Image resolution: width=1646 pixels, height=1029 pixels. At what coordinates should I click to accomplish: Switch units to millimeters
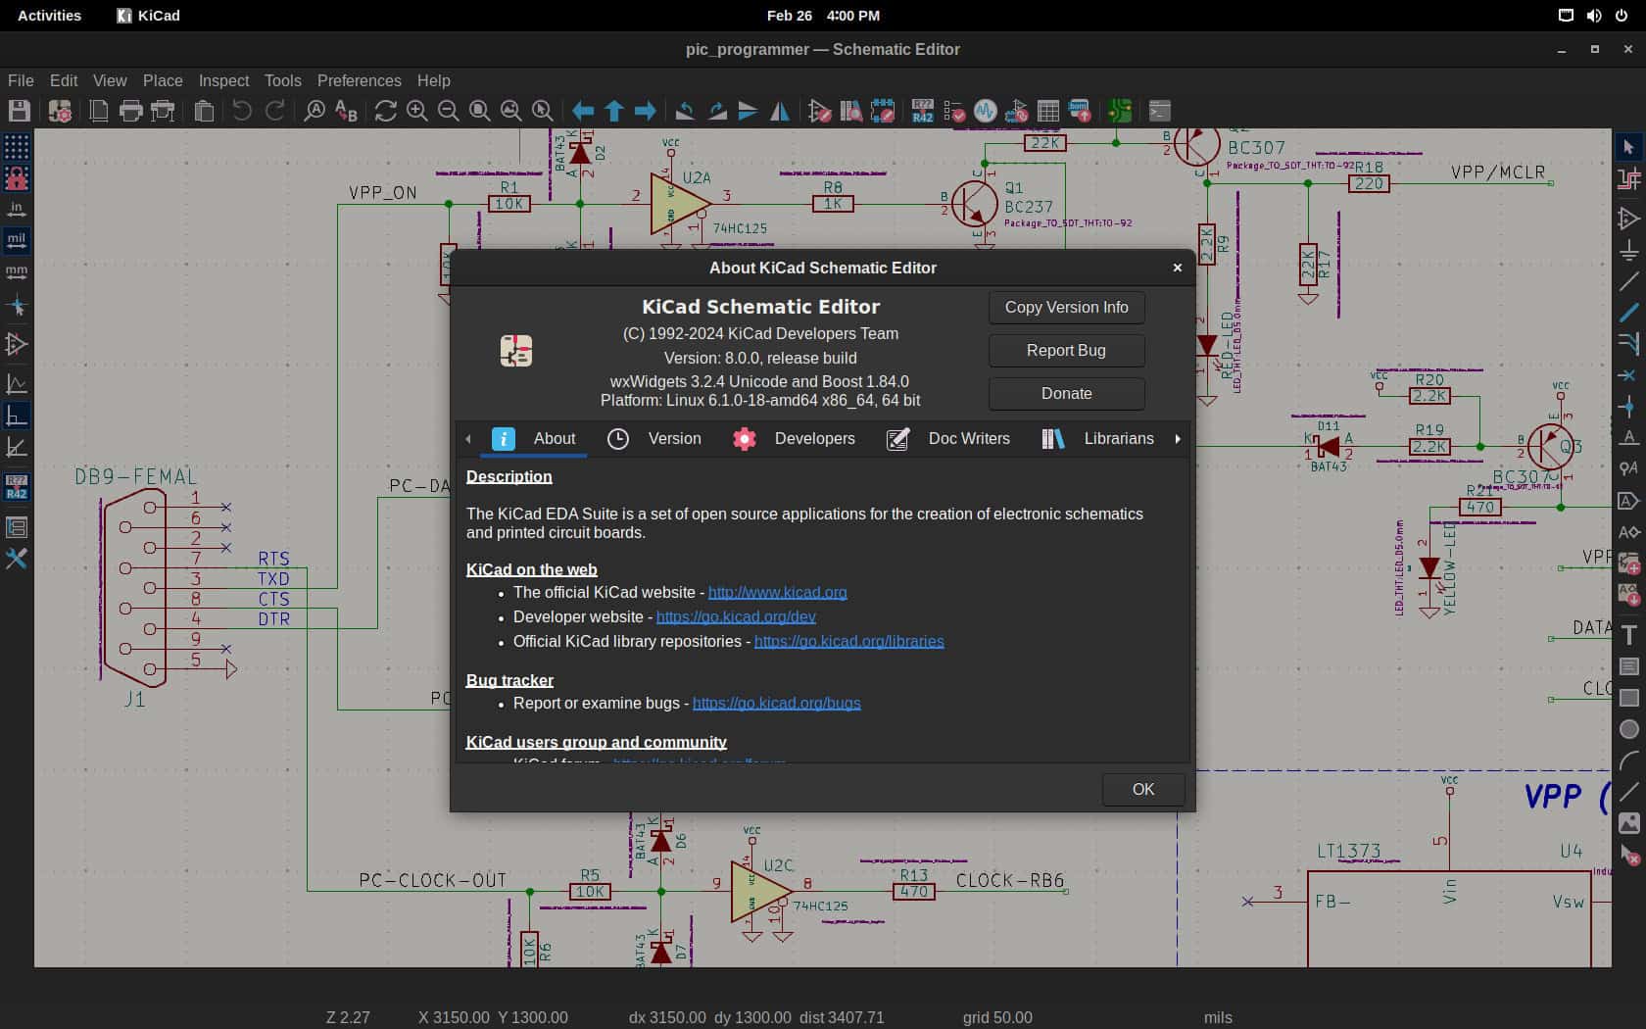[16, 272]
